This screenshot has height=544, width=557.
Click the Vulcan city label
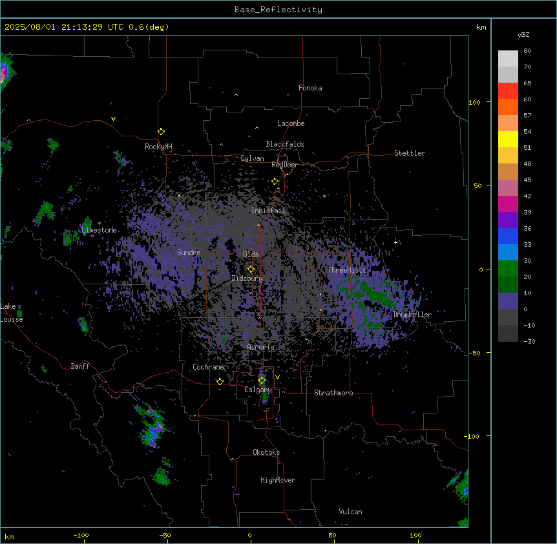351,512
